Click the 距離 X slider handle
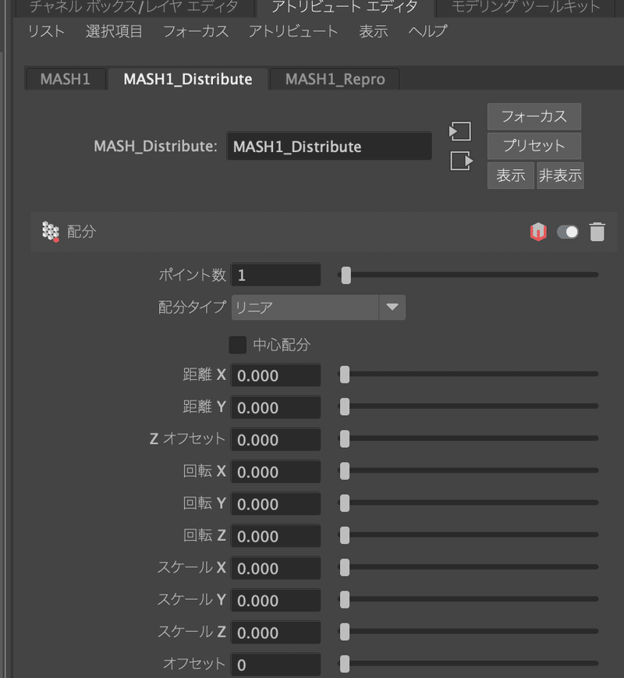Image resolution: width=624 pixels, height=678 pixels. pos(345,374)
